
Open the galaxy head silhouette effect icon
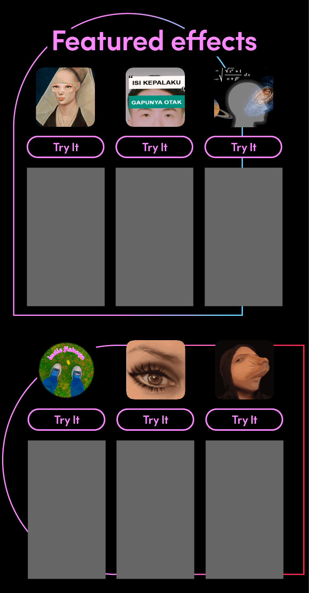(244, 97)
